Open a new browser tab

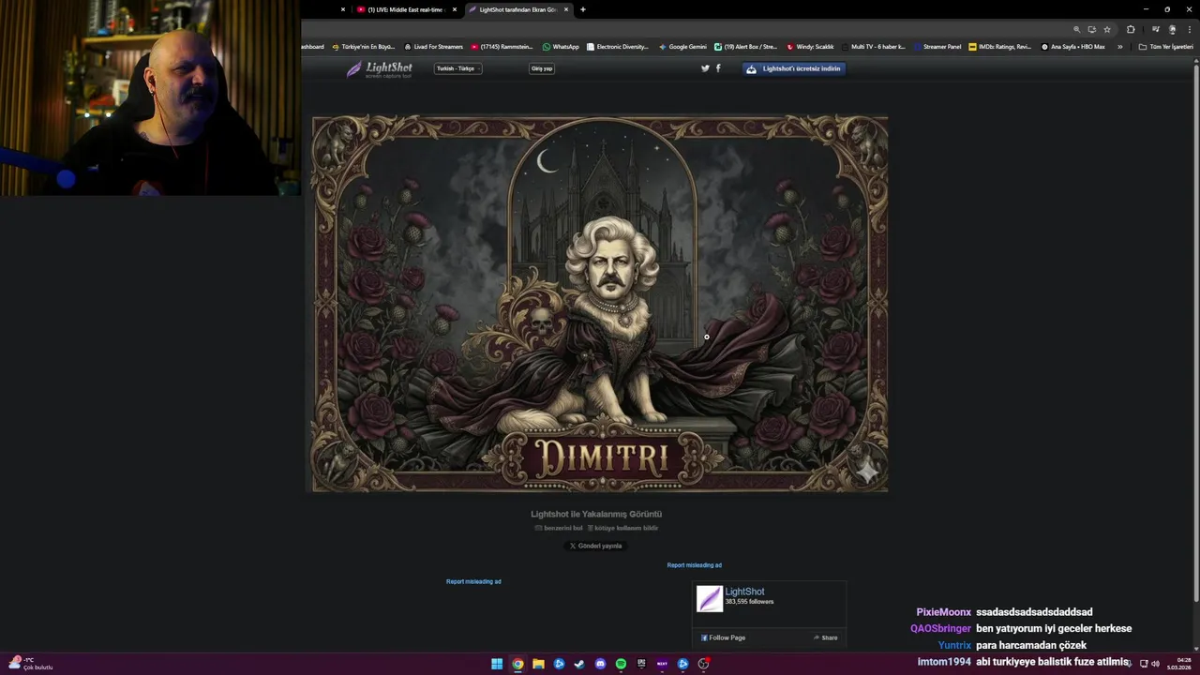point(583,9)
